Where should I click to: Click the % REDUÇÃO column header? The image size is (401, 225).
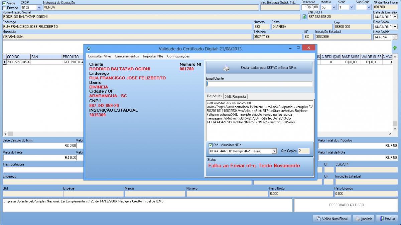[331, 57]
